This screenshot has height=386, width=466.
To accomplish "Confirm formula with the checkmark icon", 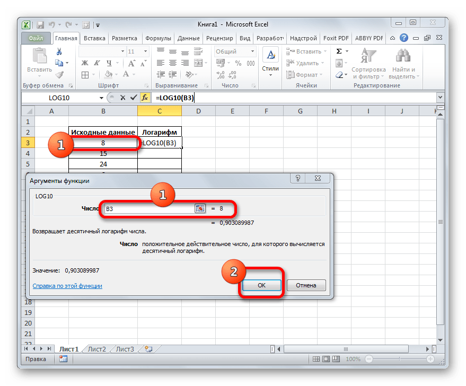I will point(133,98).
